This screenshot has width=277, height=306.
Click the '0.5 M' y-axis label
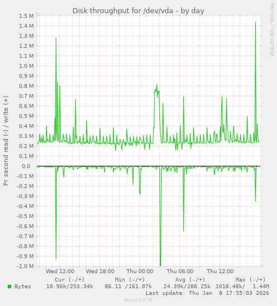coord(26,116)
